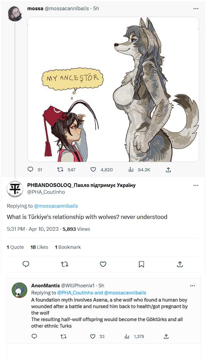
Task: Open AnonMantis's profile avatar
Action: click(19, 290)
